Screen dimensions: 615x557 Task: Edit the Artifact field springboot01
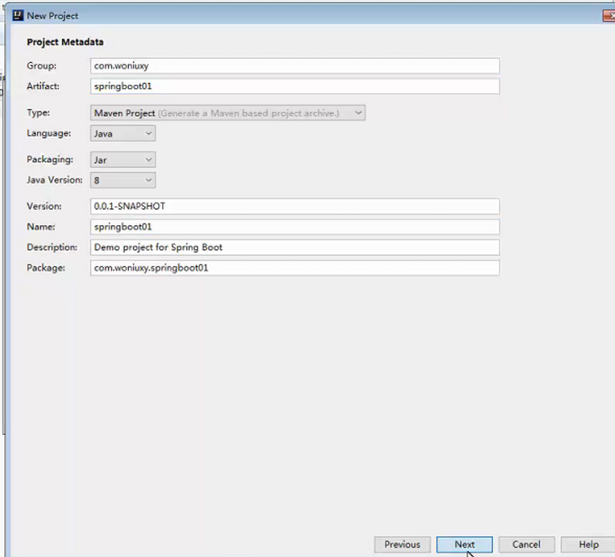point(295,86)
